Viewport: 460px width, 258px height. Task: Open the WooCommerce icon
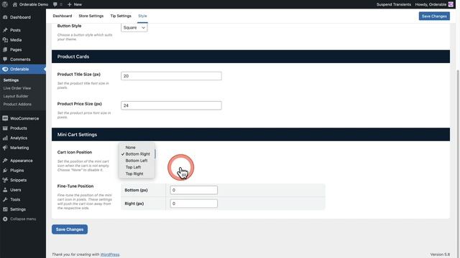point(5,118)
